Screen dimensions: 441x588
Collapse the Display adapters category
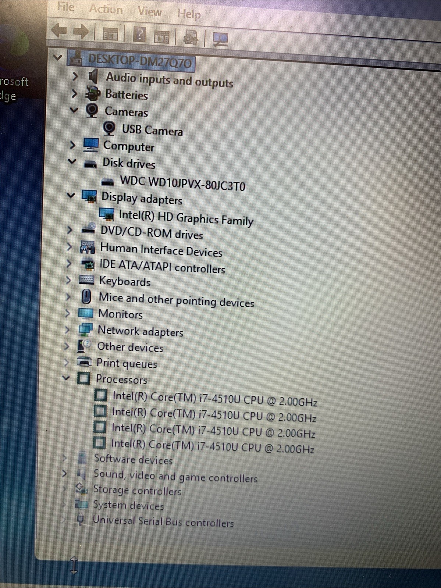(71, 195)
